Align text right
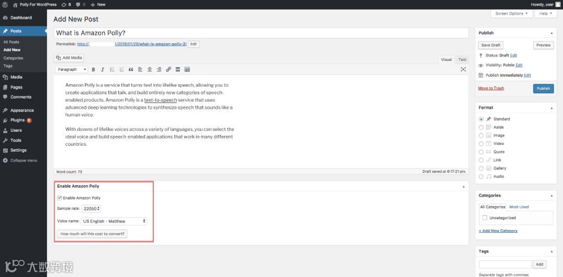Screen dimensions: 563x277 coord(158,69)
